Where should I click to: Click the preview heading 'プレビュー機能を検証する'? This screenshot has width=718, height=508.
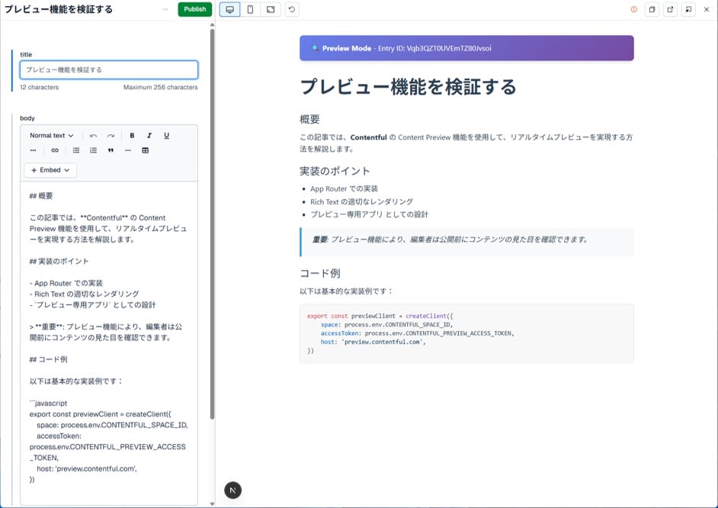[408, 87]
